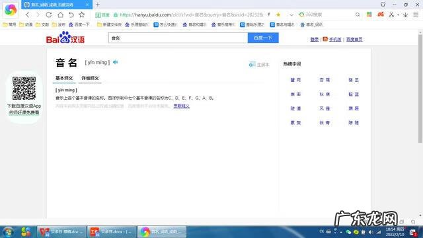The width and height of the screenshot is (423, 238).
Task: Click the Baidu 汉语 logo
Action: tap(65, 38)
